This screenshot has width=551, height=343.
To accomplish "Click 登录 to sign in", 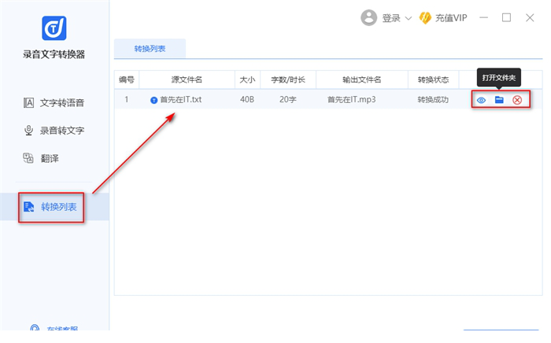I will pyautogui.click(x=391, y=18).
